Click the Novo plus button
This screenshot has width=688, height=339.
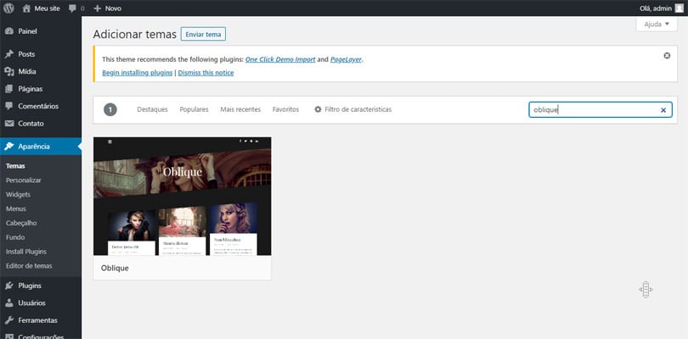(x=108, y=8)
